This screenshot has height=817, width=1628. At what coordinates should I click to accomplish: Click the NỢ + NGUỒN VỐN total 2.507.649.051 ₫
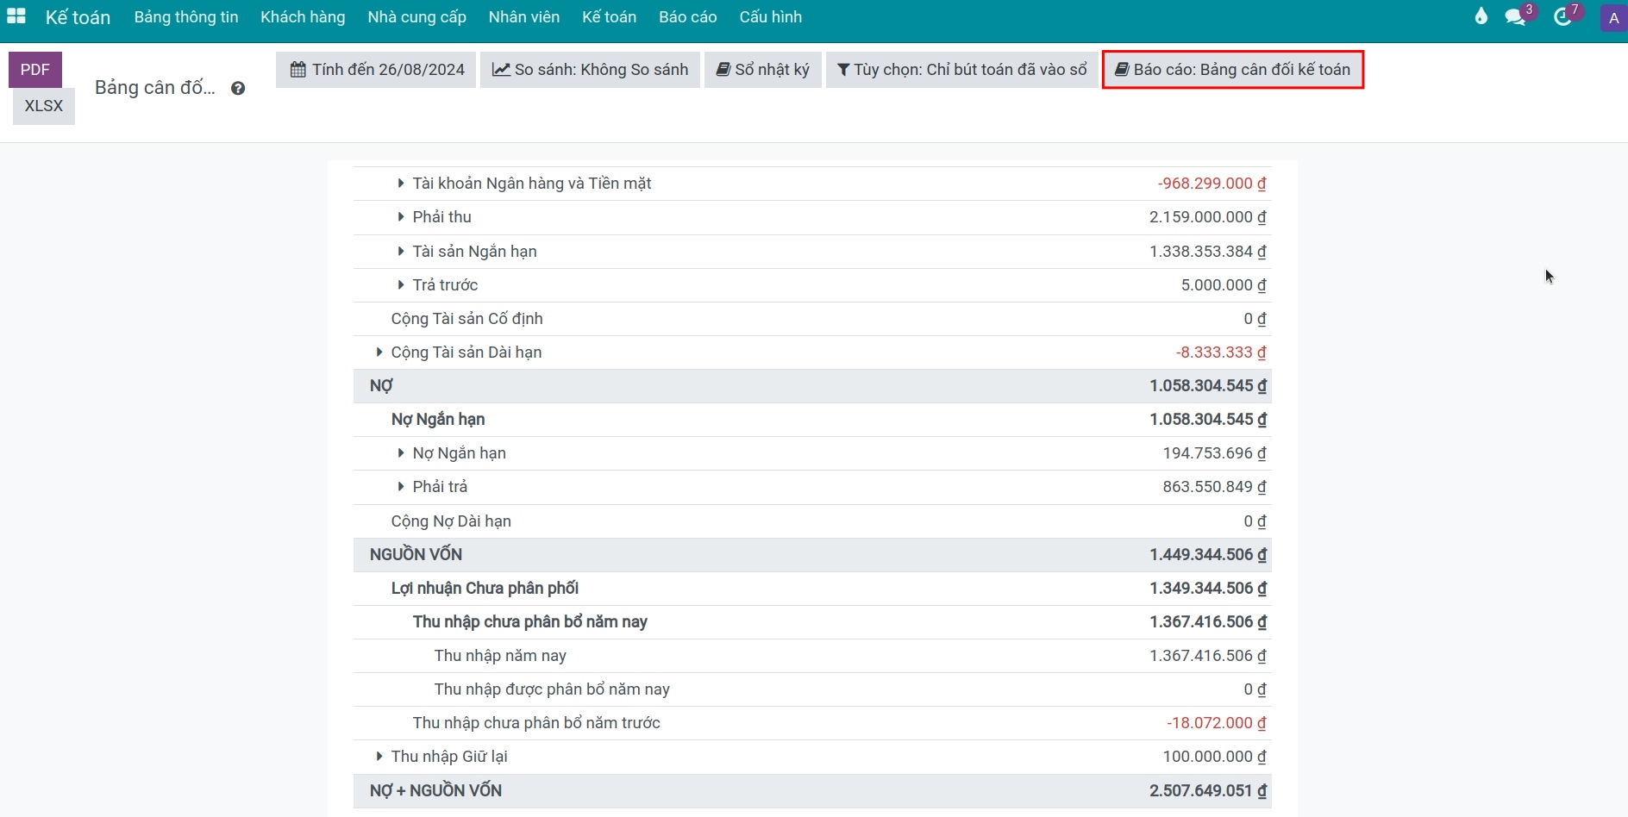(x=1207, y=790)
